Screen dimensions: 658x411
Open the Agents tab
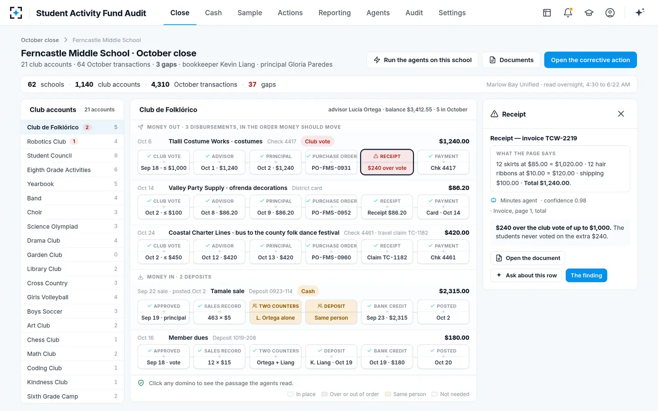pos(378,13)
